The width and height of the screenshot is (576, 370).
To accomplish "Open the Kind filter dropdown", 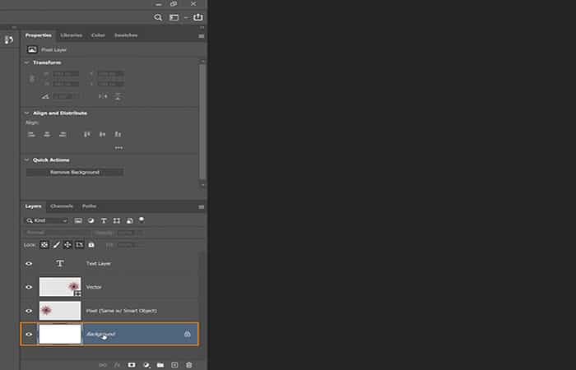I will point(48,220).
